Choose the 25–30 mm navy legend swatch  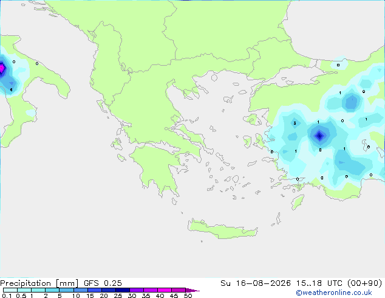click(x=123, y=290)
